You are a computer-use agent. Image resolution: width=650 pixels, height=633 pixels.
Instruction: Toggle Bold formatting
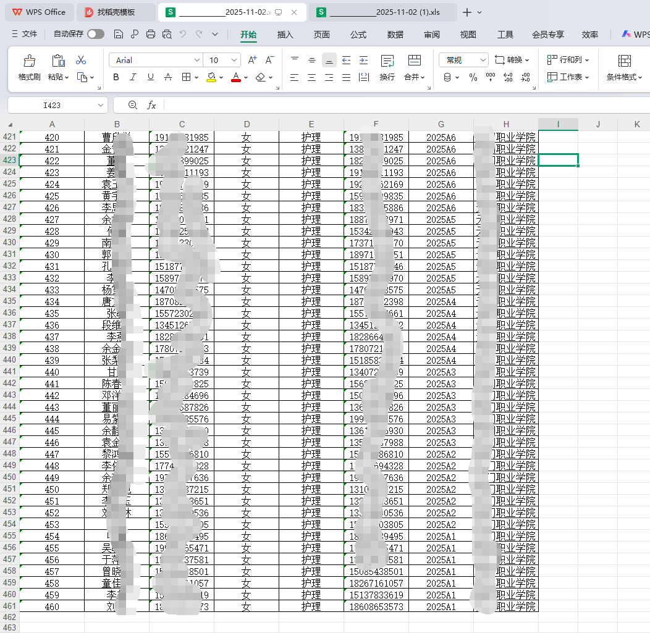pyautogui.click(x=116, y=77)
